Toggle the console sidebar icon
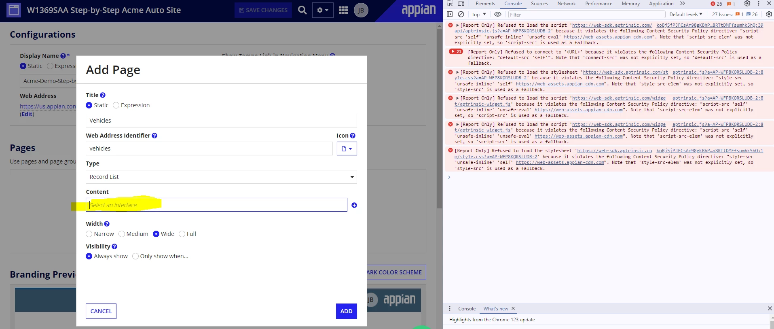This screenshot has height=329, width=774. click(450, 14)
